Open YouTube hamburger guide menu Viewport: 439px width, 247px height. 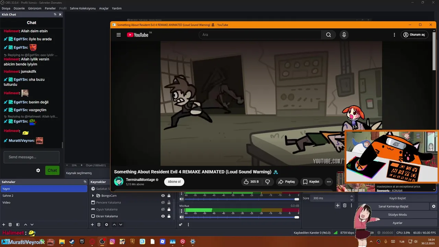[119, 35]
